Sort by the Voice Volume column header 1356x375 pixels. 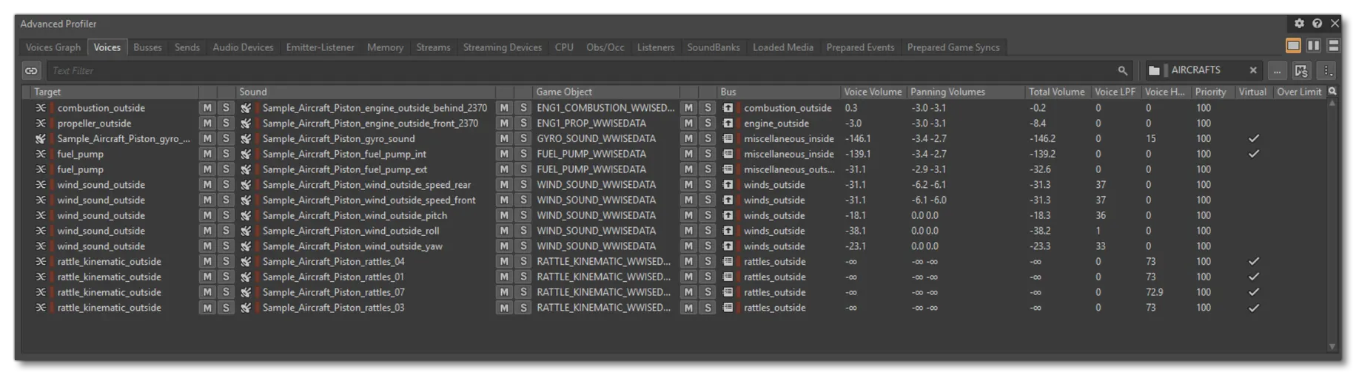point(873,92)
